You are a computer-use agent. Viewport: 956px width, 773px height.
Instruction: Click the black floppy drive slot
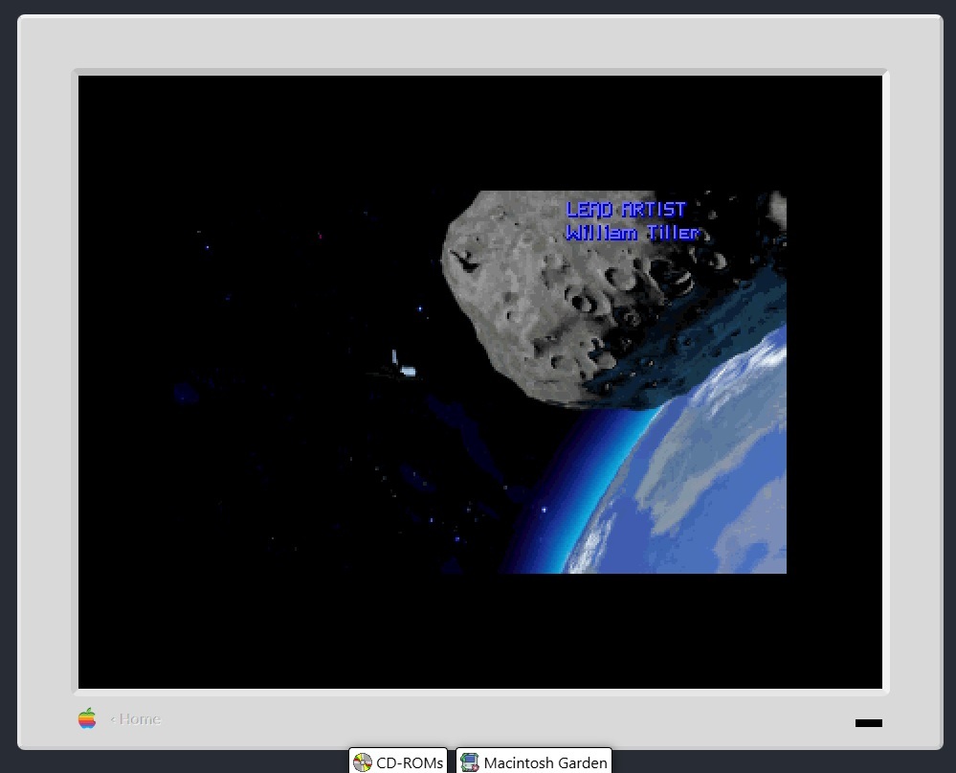pos(868,723)
